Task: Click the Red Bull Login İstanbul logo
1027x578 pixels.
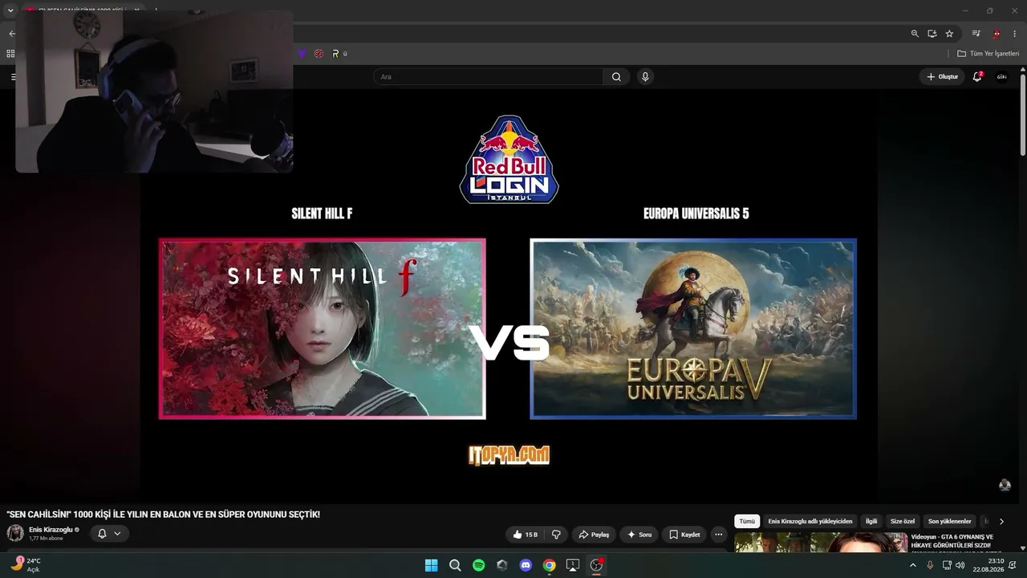Action: [509, 159]
